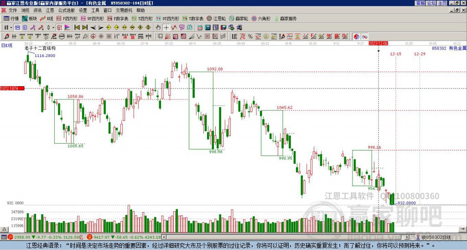The image size is (467, 250).
Task: Open the 设置 menu
Action: (x=83, y=10)
